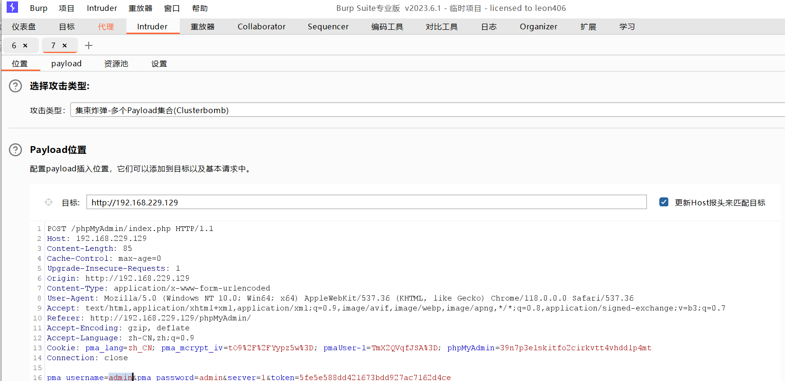Open the 重放器 menu in menu bar
Image resolution: width=785 pixels, height=381 pixels.
140,8
